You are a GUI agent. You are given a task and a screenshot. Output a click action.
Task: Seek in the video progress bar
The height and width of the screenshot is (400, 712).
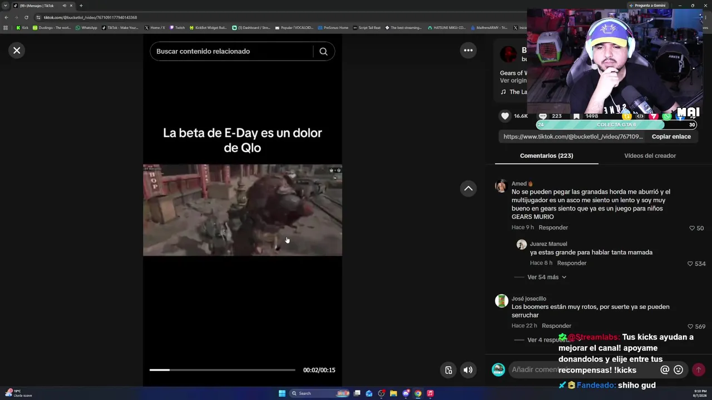click(x=222, y=370)
